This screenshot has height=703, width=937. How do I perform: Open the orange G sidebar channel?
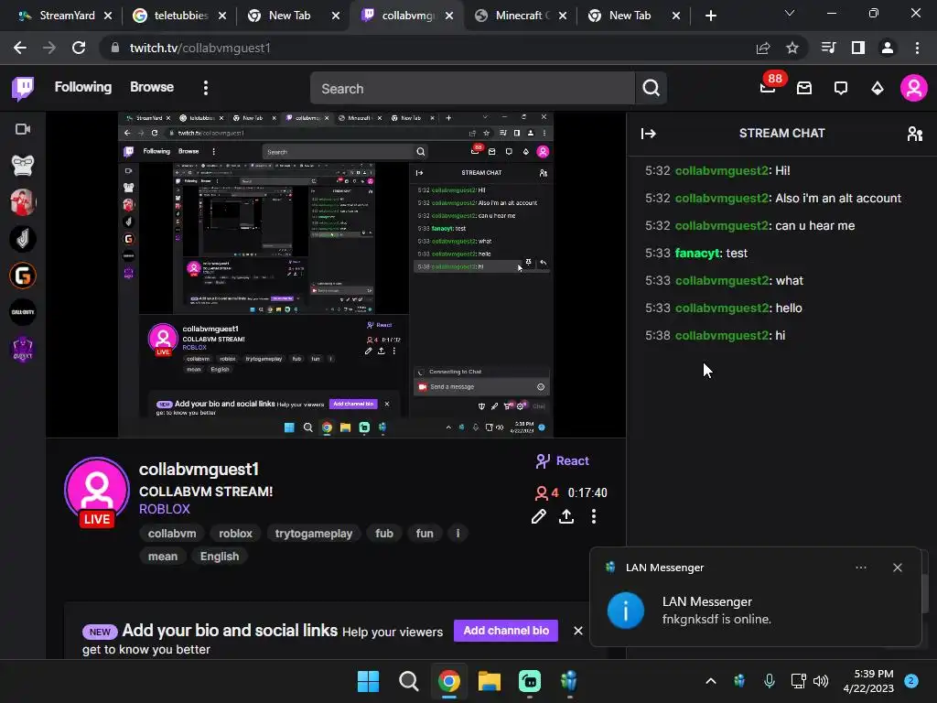(23, 276)
